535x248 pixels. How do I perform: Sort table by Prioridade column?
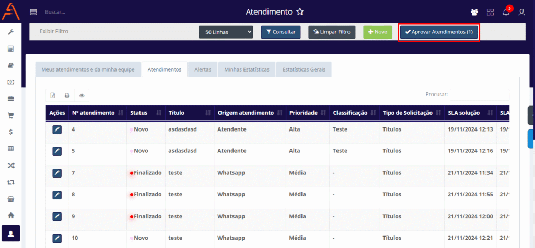point(307,113)
